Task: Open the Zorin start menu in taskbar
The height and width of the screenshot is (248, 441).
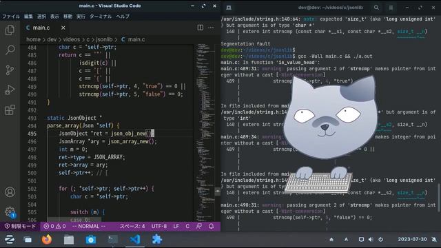Action: click(9, 240)
